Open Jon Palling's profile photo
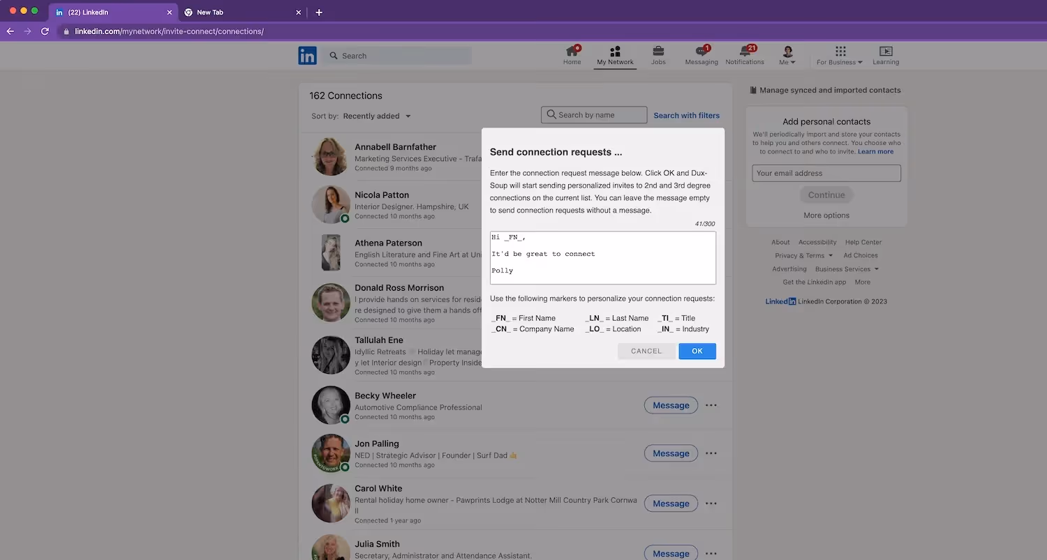Image resolution: width=1047 pixels, height=560 pixels. click(x=331, y=453)
